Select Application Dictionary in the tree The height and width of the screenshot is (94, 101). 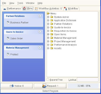(x=65, y=20)
